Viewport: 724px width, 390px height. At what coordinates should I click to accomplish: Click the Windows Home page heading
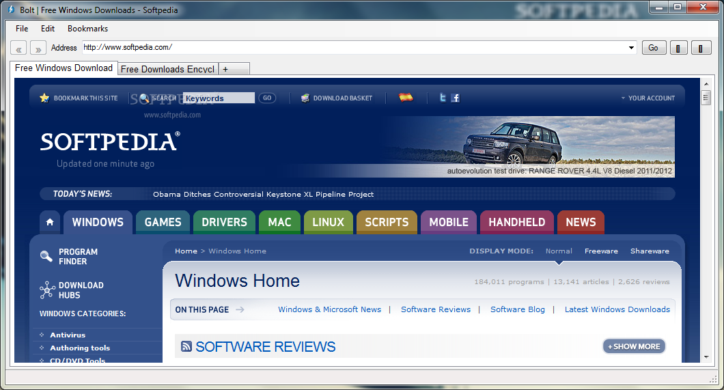pyautogui.click(x=237, y=281)
